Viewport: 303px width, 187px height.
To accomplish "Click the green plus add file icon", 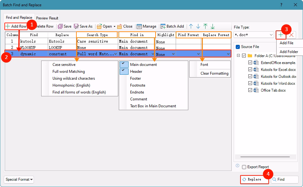I will (x=281, y=35).
